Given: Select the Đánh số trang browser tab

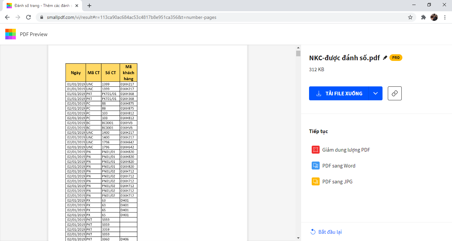Looking at the screenshot, I should 43,6.
